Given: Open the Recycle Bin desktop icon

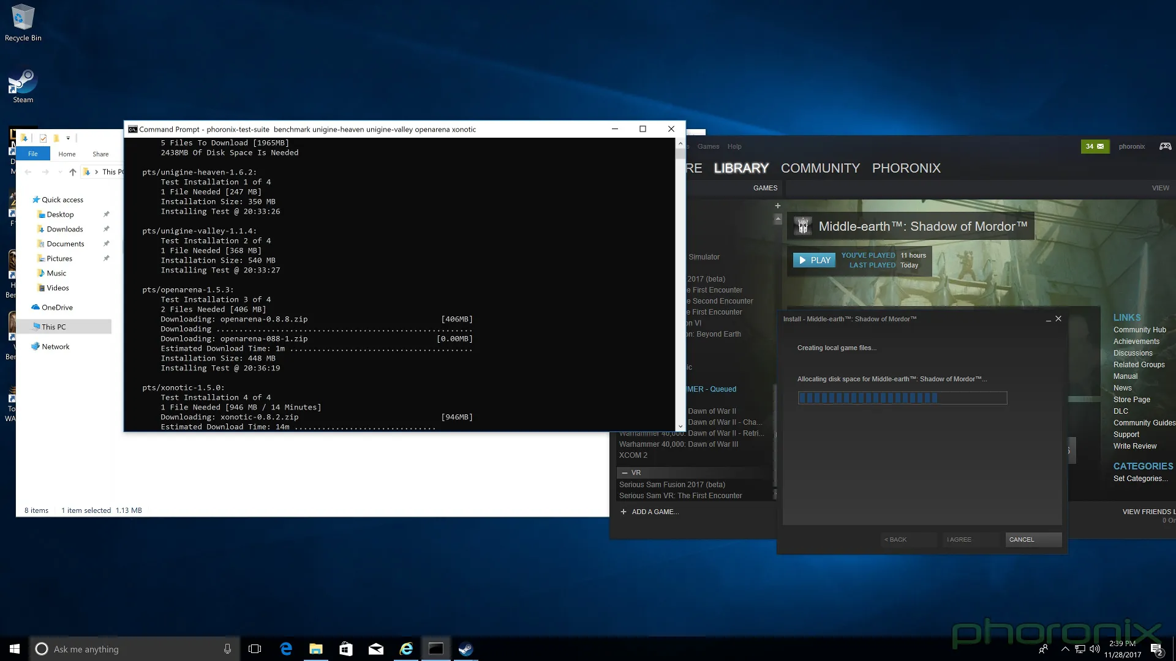Looking at the screenshot, I should tap(23, 23).
